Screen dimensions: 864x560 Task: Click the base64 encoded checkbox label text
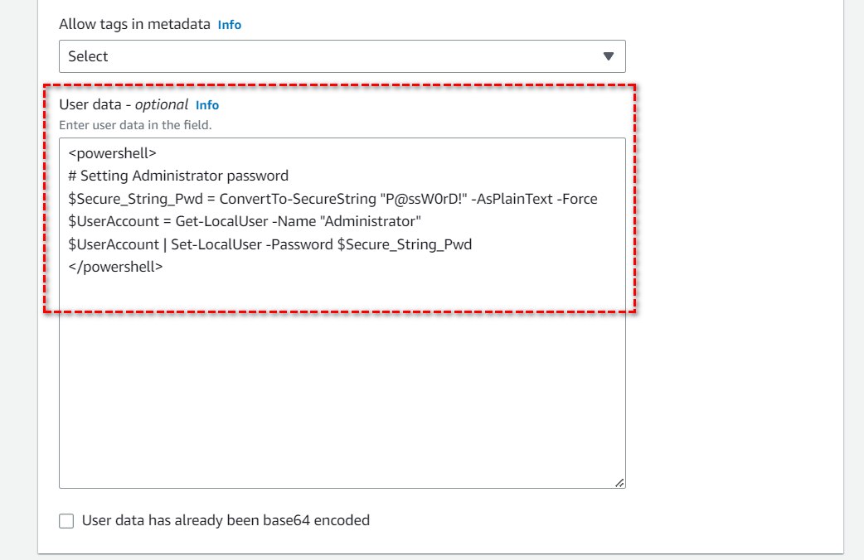tap(226, 521)
